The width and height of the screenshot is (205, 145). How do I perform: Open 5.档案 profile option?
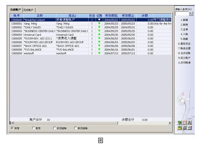pyautogui.click(x=184, y=39)
